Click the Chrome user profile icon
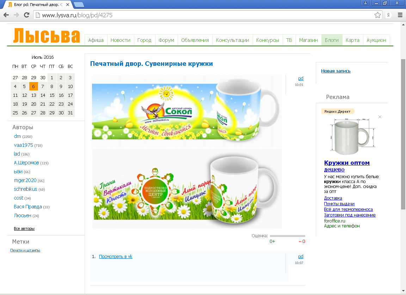Viewport: 406px width, 295px height. click(365, 3)
